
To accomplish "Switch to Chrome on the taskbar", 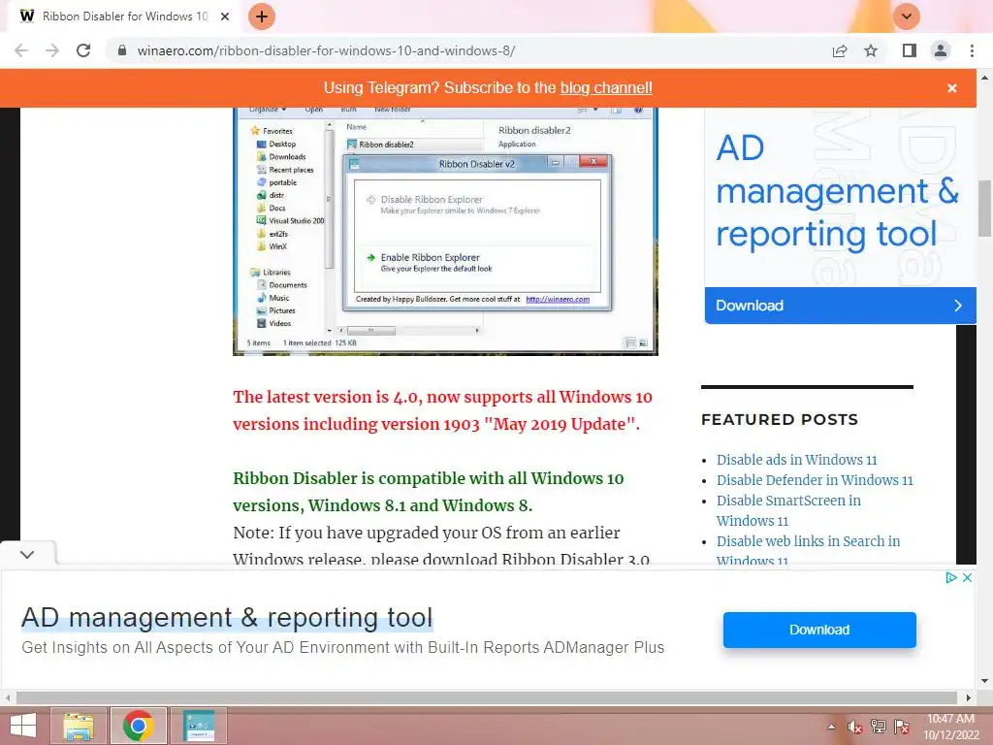I will (x=139, y=726).
